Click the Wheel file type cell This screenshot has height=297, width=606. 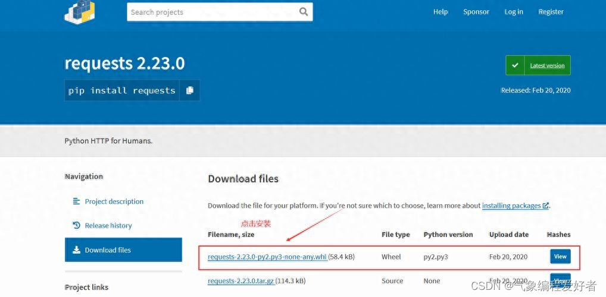tap(391, 257)
